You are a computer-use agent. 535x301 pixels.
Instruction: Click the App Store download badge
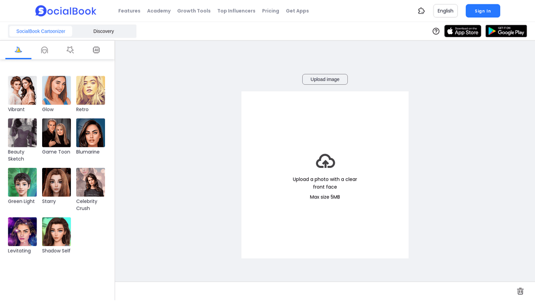(462, 31)
